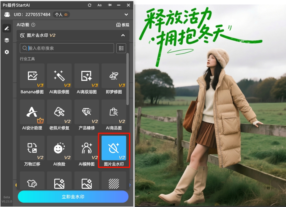This screenshot has height=207, width=286.
Task: Switch to the layers tab in sidebar
Action: pyautogui.click(x=7, y=40)
